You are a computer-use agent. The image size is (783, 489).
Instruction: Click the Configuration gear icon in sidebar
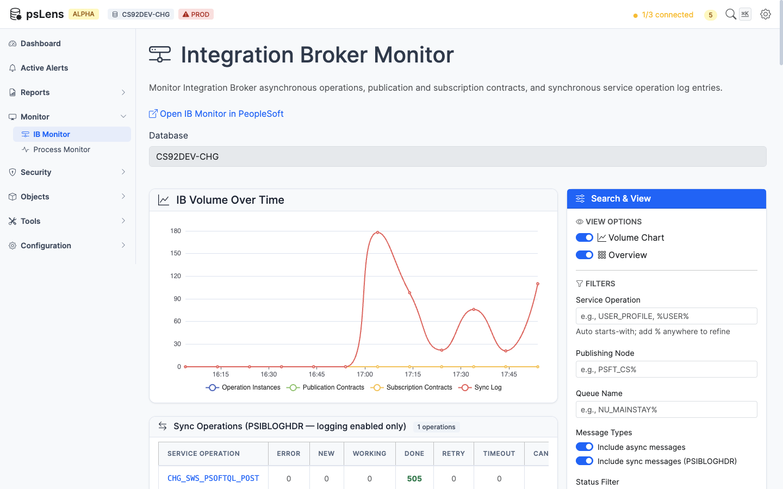pos(13,246)
